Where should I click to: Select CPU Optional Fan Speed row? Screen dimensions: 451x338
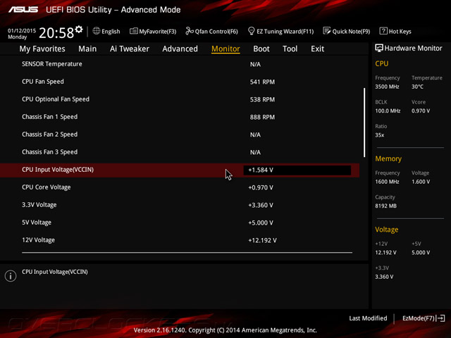coord(180,99)
